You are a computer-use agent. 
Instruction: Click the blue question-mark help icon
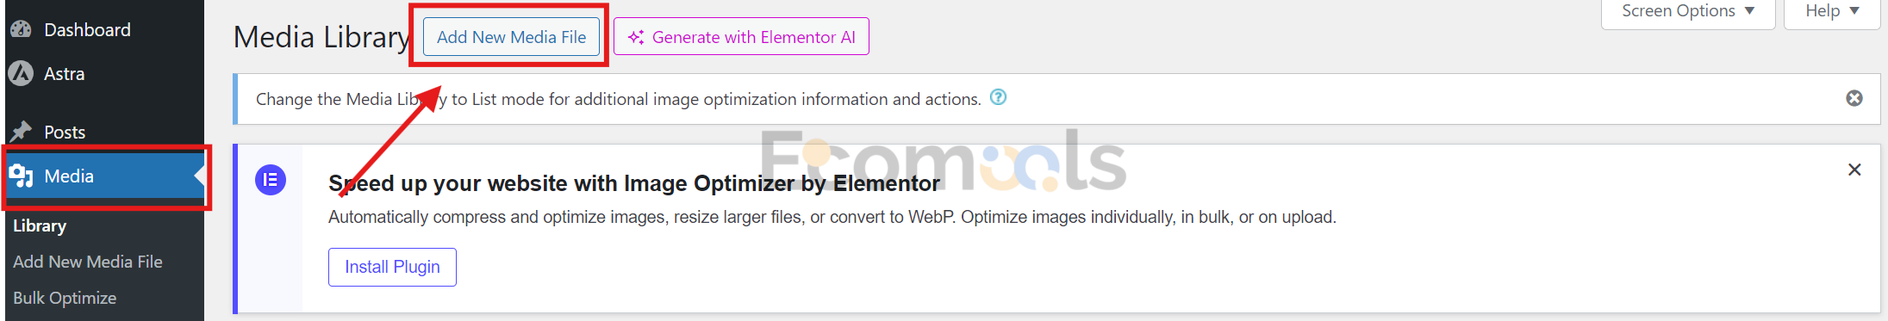998,97
